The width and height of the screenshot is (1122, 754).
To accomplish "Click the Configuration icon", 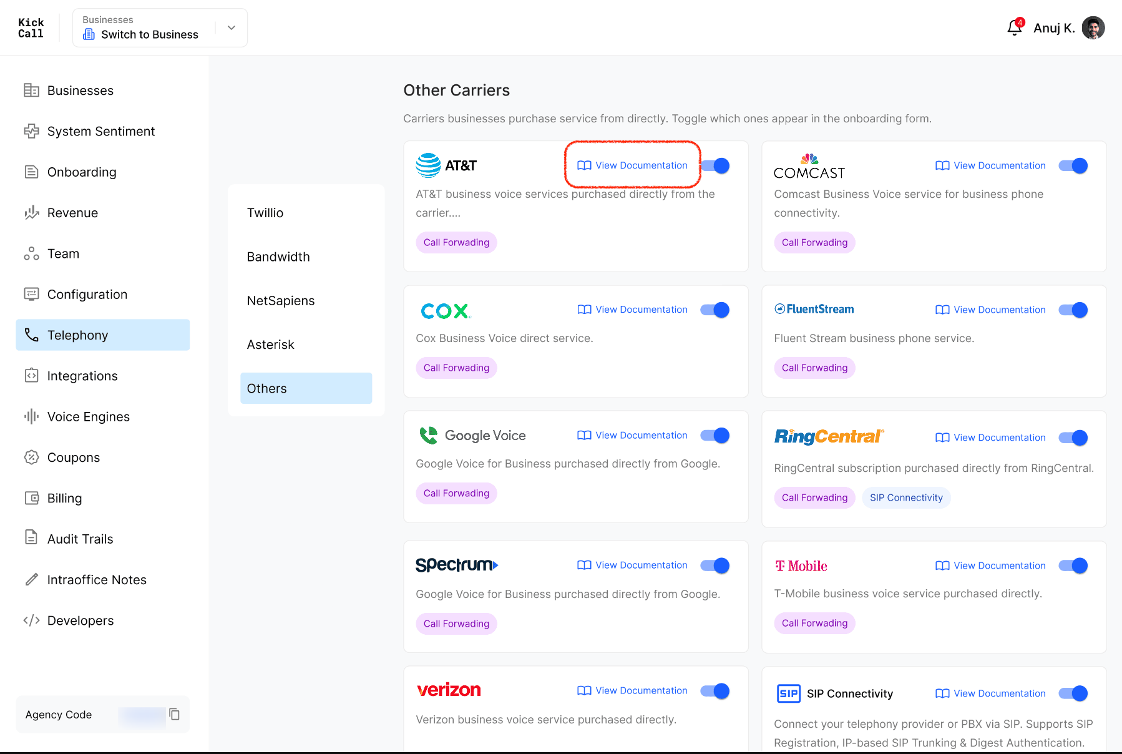I will (31, 294).
